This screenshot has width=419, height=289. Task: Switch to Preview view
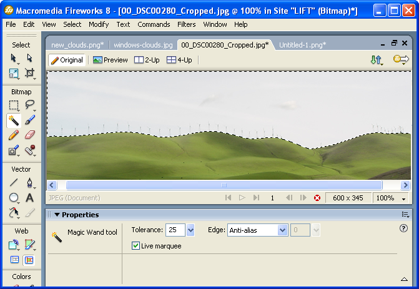[x=111, y=60]
